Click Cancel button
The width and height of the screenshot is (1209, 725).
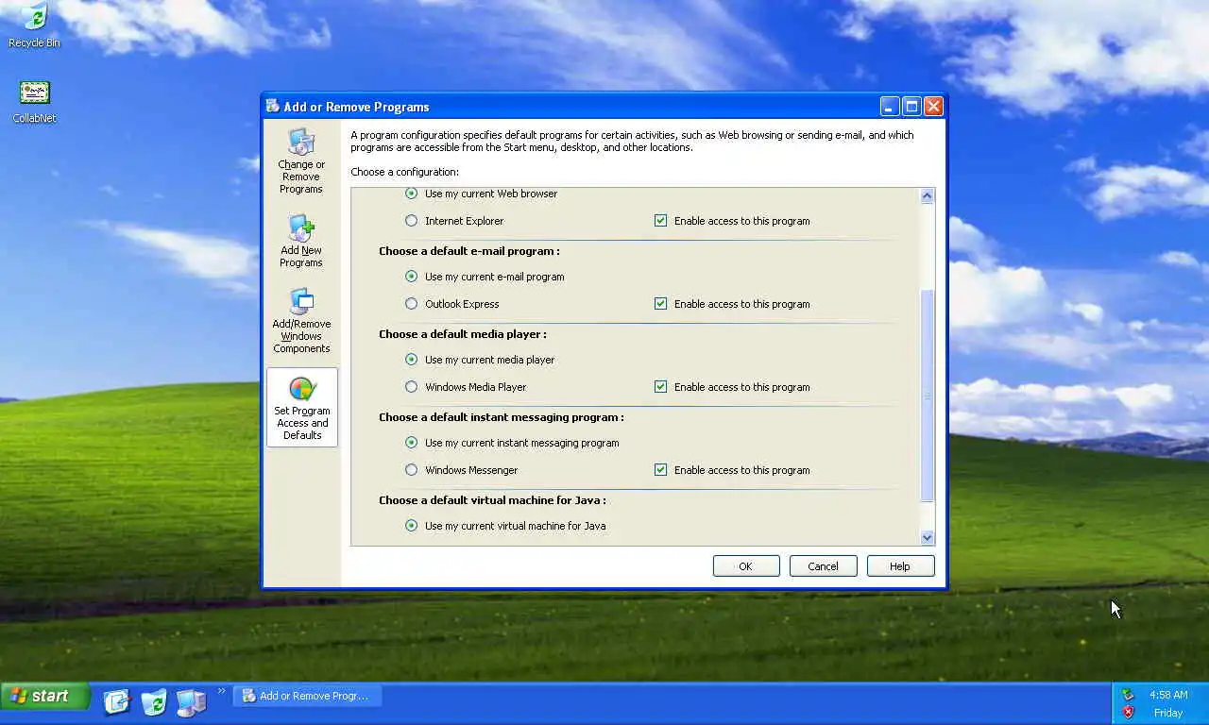(x=823, y=566)
